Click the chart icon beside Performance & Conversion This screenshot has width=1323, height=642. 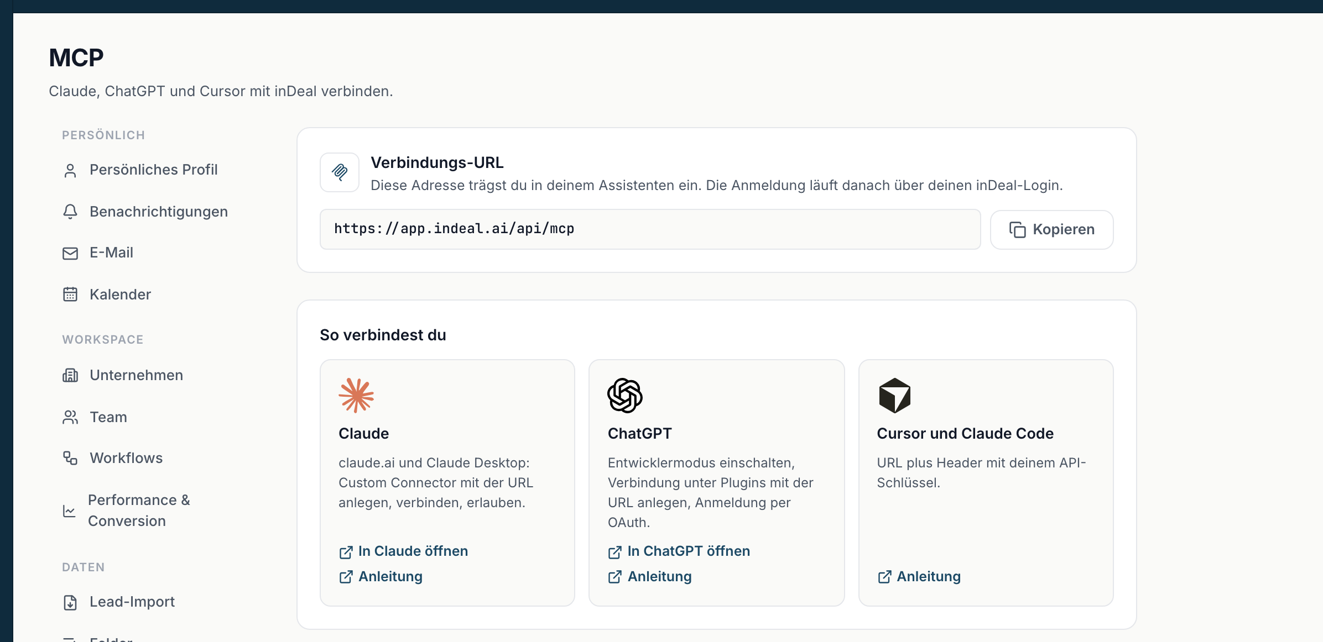pos(69,511)
